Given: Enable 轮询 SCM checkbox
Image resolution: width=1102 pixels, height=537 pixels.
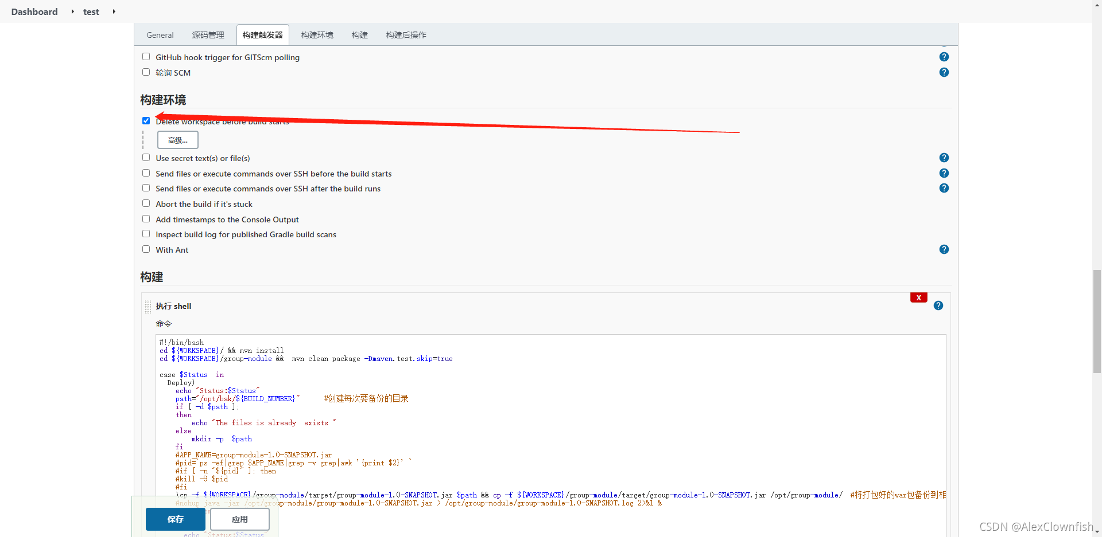Looking at the screenshot, I should tap(146, 72).
